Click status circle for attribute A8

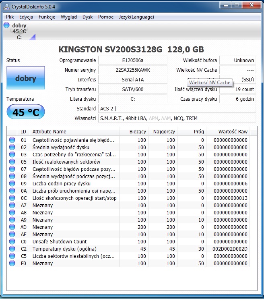pos(12,212)
